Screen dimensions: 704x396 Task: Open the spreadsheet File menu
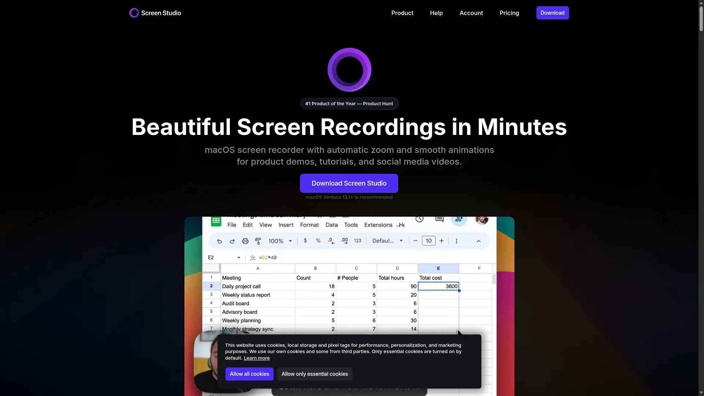coord(232,225)
